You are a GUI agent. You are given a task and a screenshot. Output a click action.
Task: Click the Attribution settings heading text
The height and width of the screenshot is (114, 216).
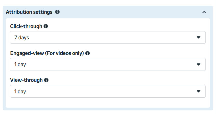coord(29,12)
